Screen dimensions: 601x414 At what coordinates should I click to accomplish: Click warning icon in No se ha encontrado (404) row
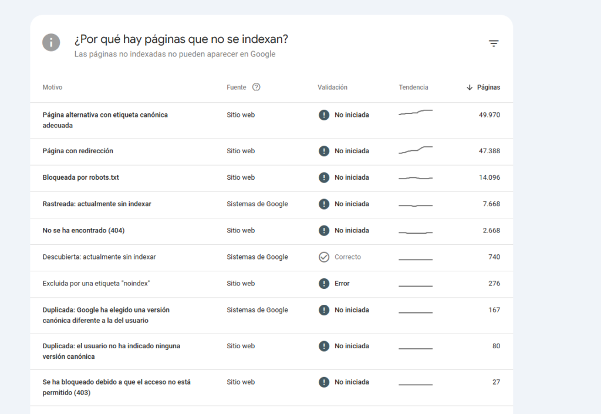coord(323,231)
